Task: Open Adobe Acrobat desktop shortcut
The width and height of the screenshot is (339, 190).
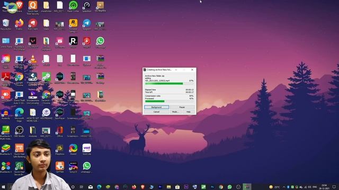Action: [x=6, y=79]
